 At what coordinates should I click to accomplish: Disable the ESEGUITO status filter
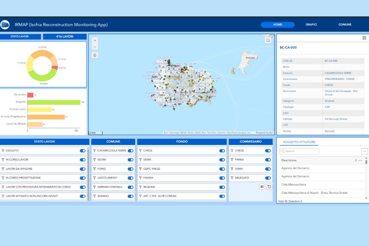pos(83,151)
